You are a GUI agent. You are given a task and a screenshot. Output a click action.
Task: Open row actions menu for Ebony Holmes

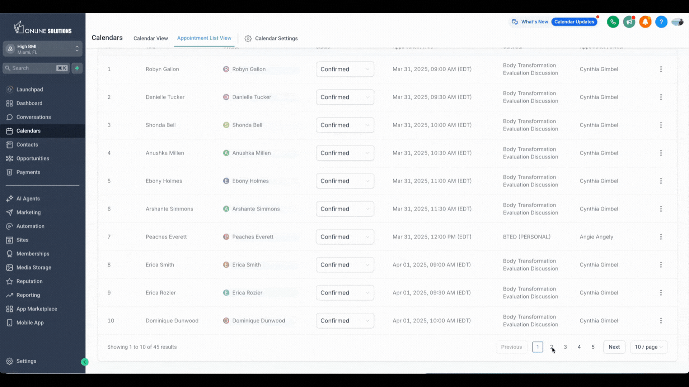(x=661, y=181)
